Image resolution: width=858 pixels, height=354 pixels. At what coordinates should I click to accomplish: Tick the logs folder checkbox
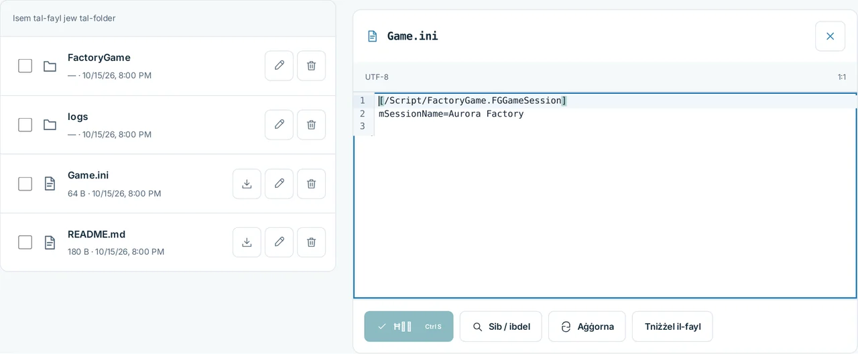click(x=25, y=125)
